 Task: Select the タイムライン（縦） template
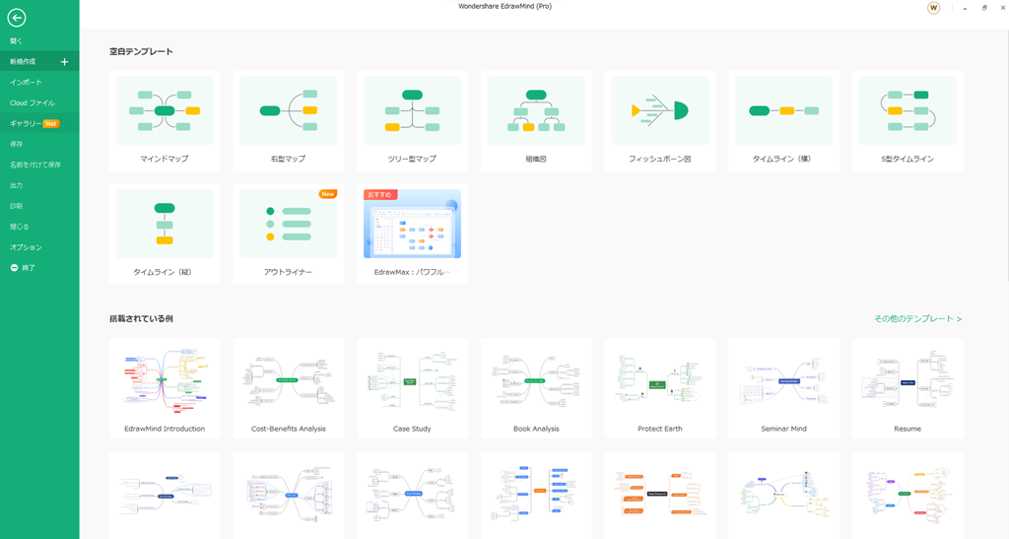[165, 235]
